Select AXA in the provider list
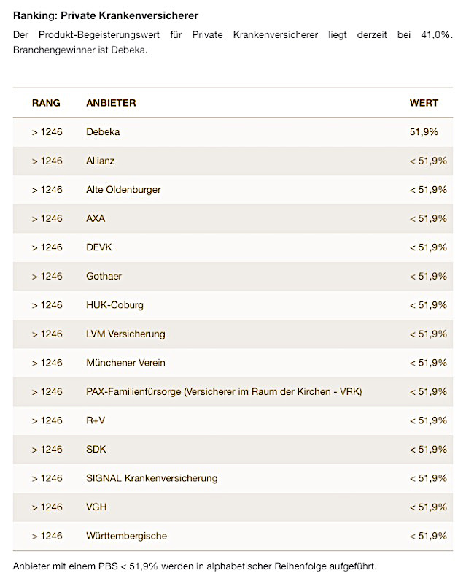466x584 pixels. coord(96,218)
